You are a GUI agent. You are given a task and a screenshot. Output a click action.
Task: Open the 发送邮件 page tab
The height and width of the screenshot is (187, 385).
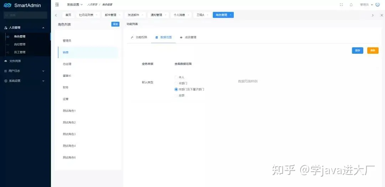point(133,15)
